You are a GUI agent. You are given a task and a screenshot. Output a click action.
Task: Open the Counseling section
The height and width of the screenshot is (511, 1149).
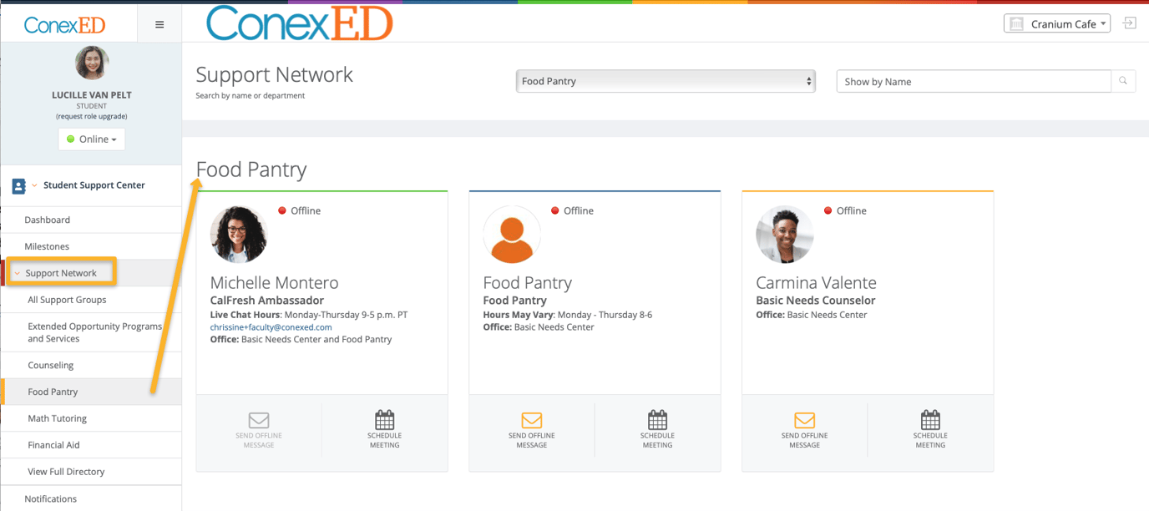[x=50, y=364]
